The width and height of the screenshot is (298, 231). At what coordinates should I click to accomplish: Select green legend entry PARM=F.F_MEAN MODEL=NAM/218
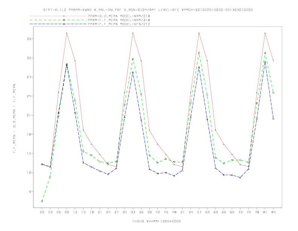[x=119, y=20]
